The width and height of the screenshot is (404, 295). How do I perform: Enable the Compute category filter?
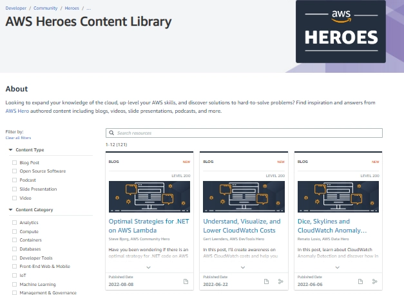coord(14,232)
